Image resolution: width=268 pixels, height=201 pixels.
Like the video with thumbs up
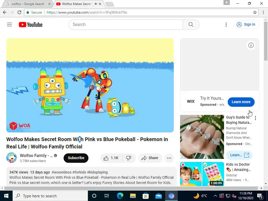(x=111, y=158)
